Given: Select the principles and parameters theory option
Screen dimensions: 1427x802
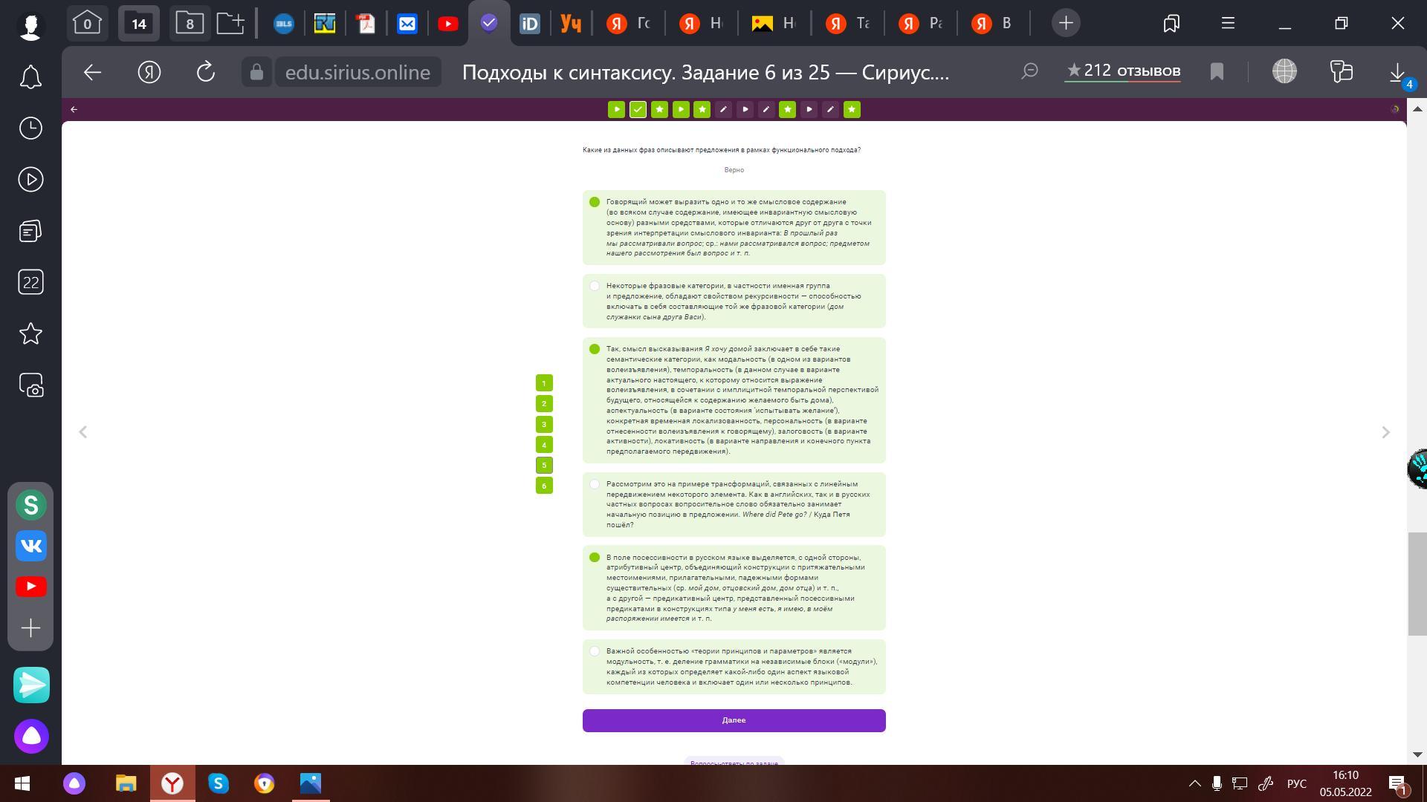Looking at the screenshot, I should coord(595,651).
